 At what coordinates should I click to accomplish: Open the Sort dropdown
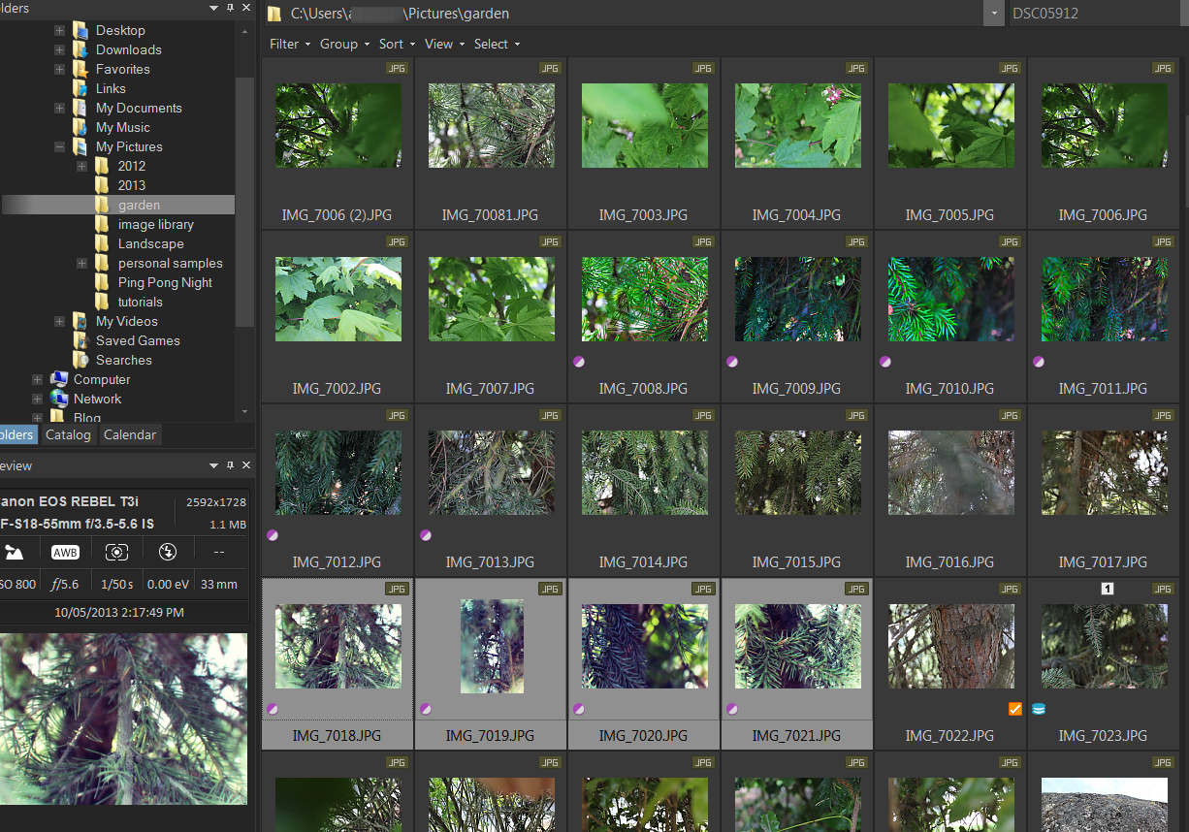pyautogui.click(x=397, y=44)
